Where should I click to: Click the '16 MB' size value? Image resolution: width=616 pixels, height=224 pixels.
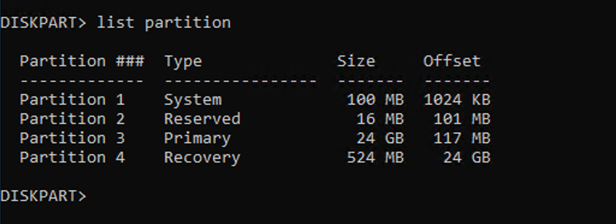coord(380,119)
